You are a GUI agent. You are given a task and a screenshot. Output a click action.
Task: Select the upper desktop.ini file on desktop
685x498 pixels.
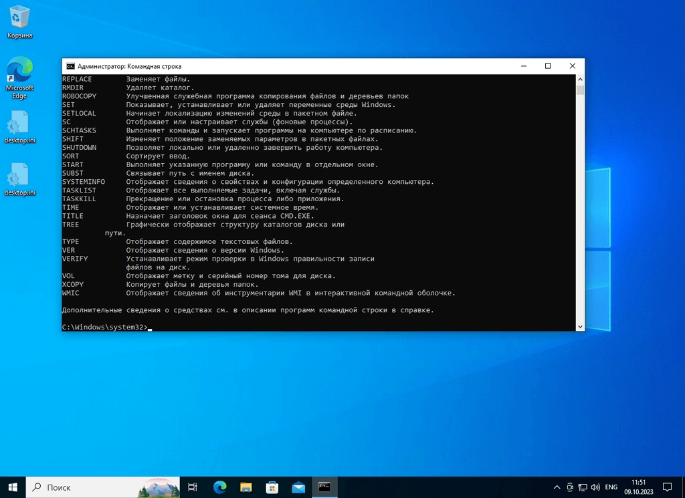pos(19,127)
